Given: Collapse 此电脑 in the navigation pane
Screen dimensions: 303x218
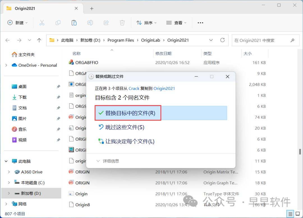Looking at the screenshot, I should click(6, 161).
